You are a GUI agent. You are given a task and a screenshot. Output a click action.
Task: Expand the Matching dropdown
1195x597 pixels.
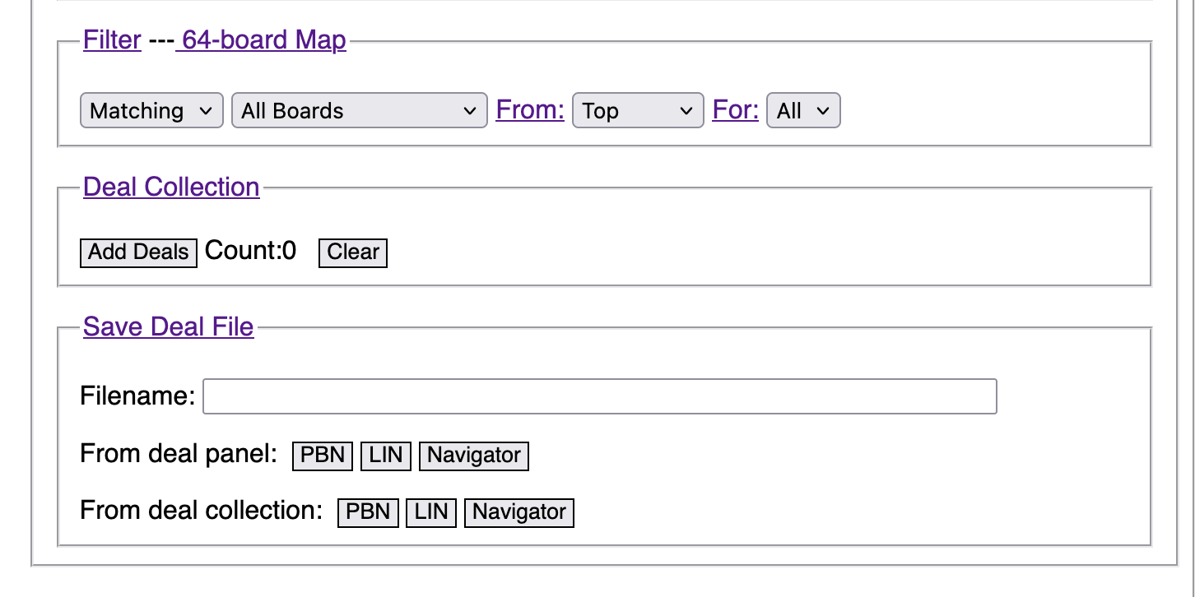(151, 110)
